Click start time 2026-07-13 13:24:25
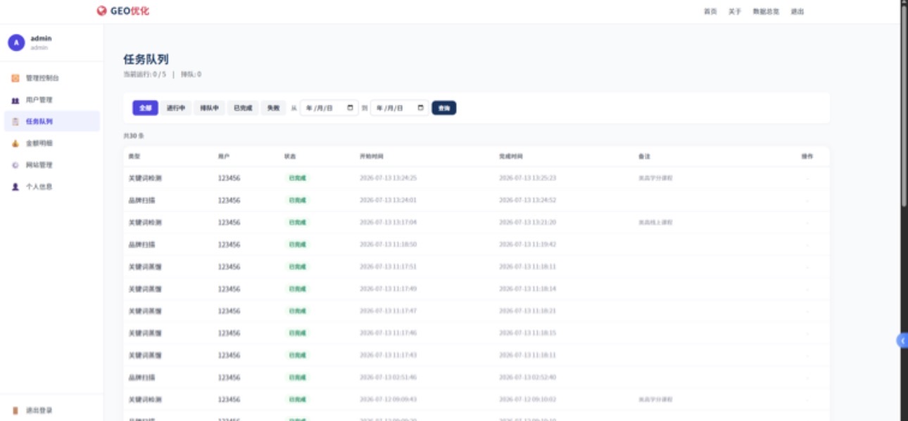The width and height of the screenshot is (908, 421). pos(388,178)
